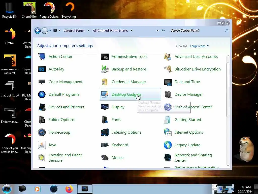Open the Location and Other Sensors icon
258x194 pixels.
pos(42,158)
